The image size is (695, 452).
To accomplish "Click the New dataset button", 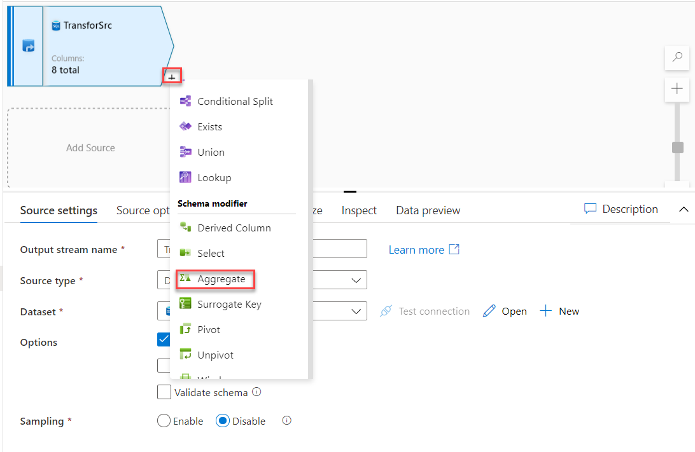I will (x=559, y=311).
